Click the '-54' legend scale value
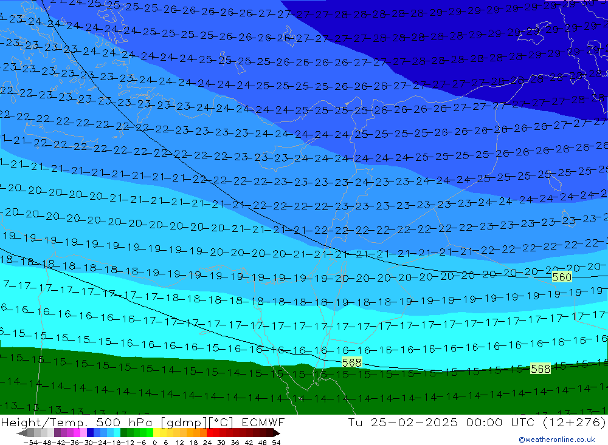608x445 pixels. coord(29,442)
